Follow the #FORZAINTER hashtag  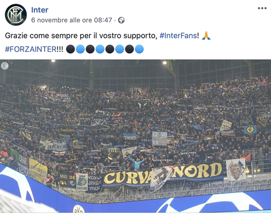[31, 49]
